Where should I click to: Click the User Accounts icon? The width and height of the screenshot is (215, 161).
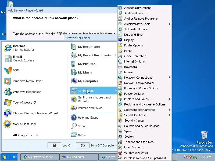point(120,147)
